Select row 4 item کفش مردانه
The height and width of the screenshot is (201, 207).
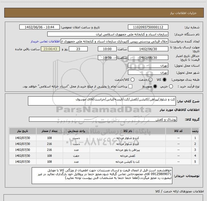point(128,156)
